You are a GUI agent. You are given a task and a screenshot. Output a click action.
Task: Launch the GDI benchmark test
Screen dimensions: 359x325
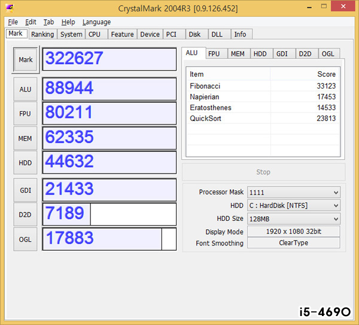pyautogui.click(x=26, y=190)
